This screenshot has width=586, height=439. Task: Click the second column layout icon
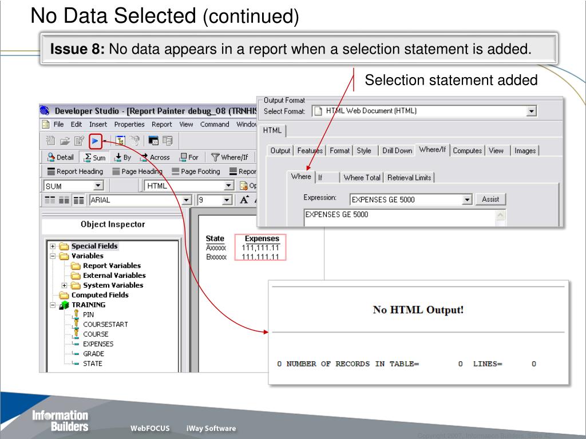click(x=64, y=200)
